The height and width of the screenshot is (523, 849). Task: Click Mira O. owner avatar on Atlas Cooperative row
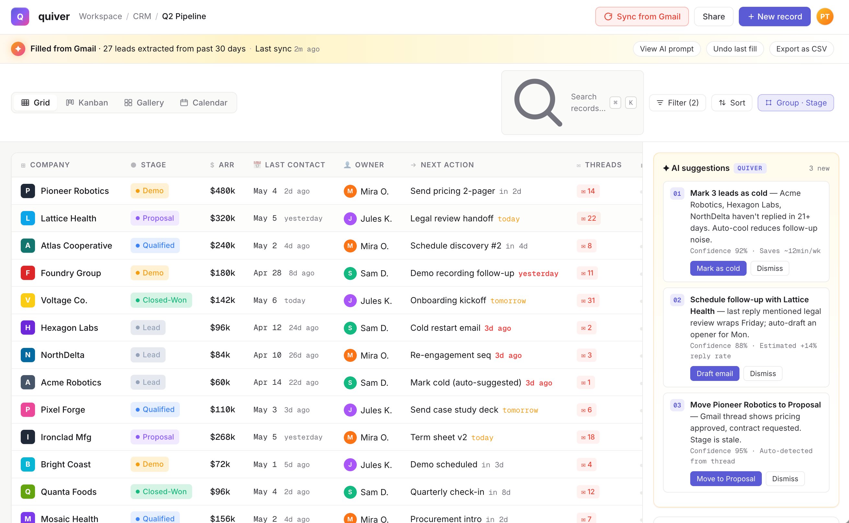[x=350, y=246]
